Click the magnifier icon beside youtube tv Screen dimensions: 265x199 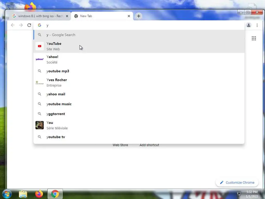(x=40, y=137)
